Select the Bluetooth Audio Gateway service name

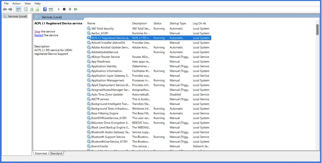[x=111, y=132]
